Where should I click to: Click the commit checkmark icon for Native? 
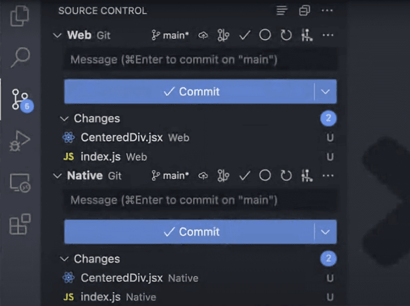(245, 176)
